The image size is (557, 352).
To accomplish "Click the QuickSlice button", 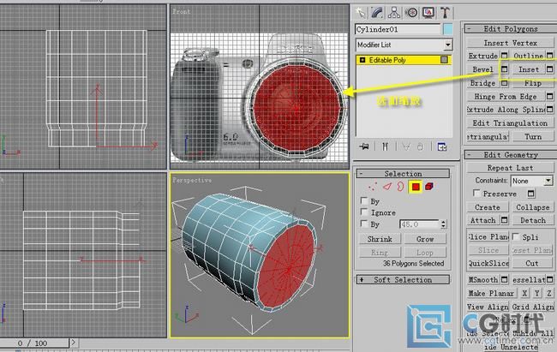I will 488,264.
